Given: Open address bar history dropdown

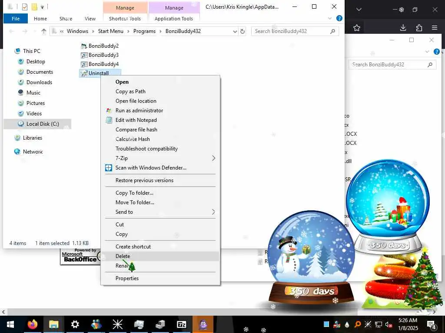Looking at the screenshot, I should [x=235, y=31].
